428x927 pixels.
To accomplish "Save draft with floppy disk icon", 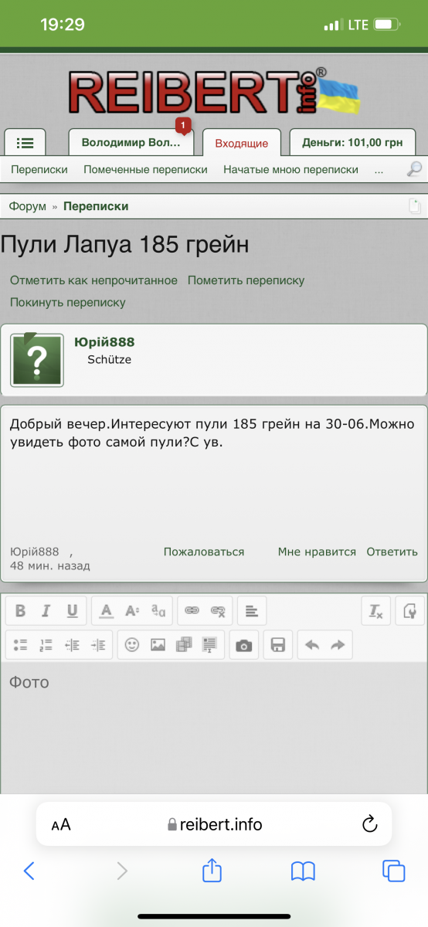I will point(279,645).
